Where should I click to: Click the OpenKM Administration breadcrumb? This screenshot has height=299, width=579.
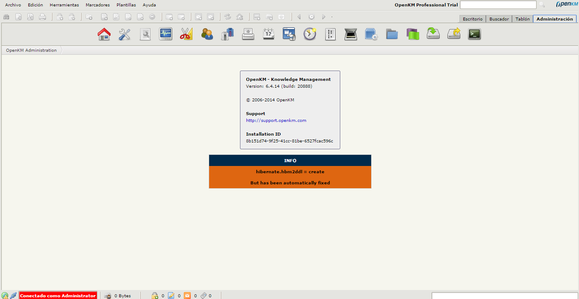(31, 50)
